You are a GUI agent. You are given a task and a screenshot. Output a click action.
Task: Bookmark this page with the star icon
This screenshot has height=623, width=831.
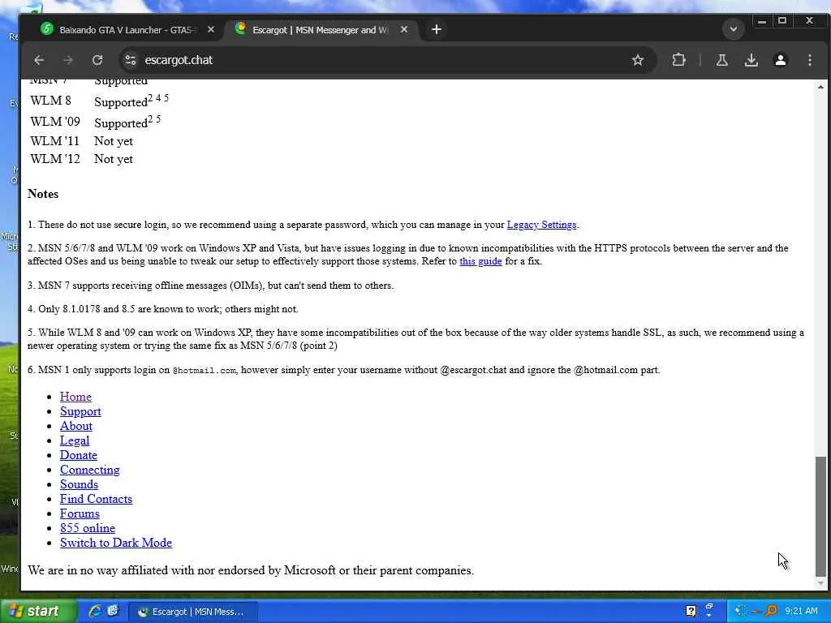[638, 60]
